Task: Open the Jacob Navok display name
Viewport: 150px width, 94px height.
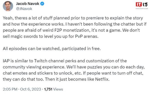Action: pos(27,4)
